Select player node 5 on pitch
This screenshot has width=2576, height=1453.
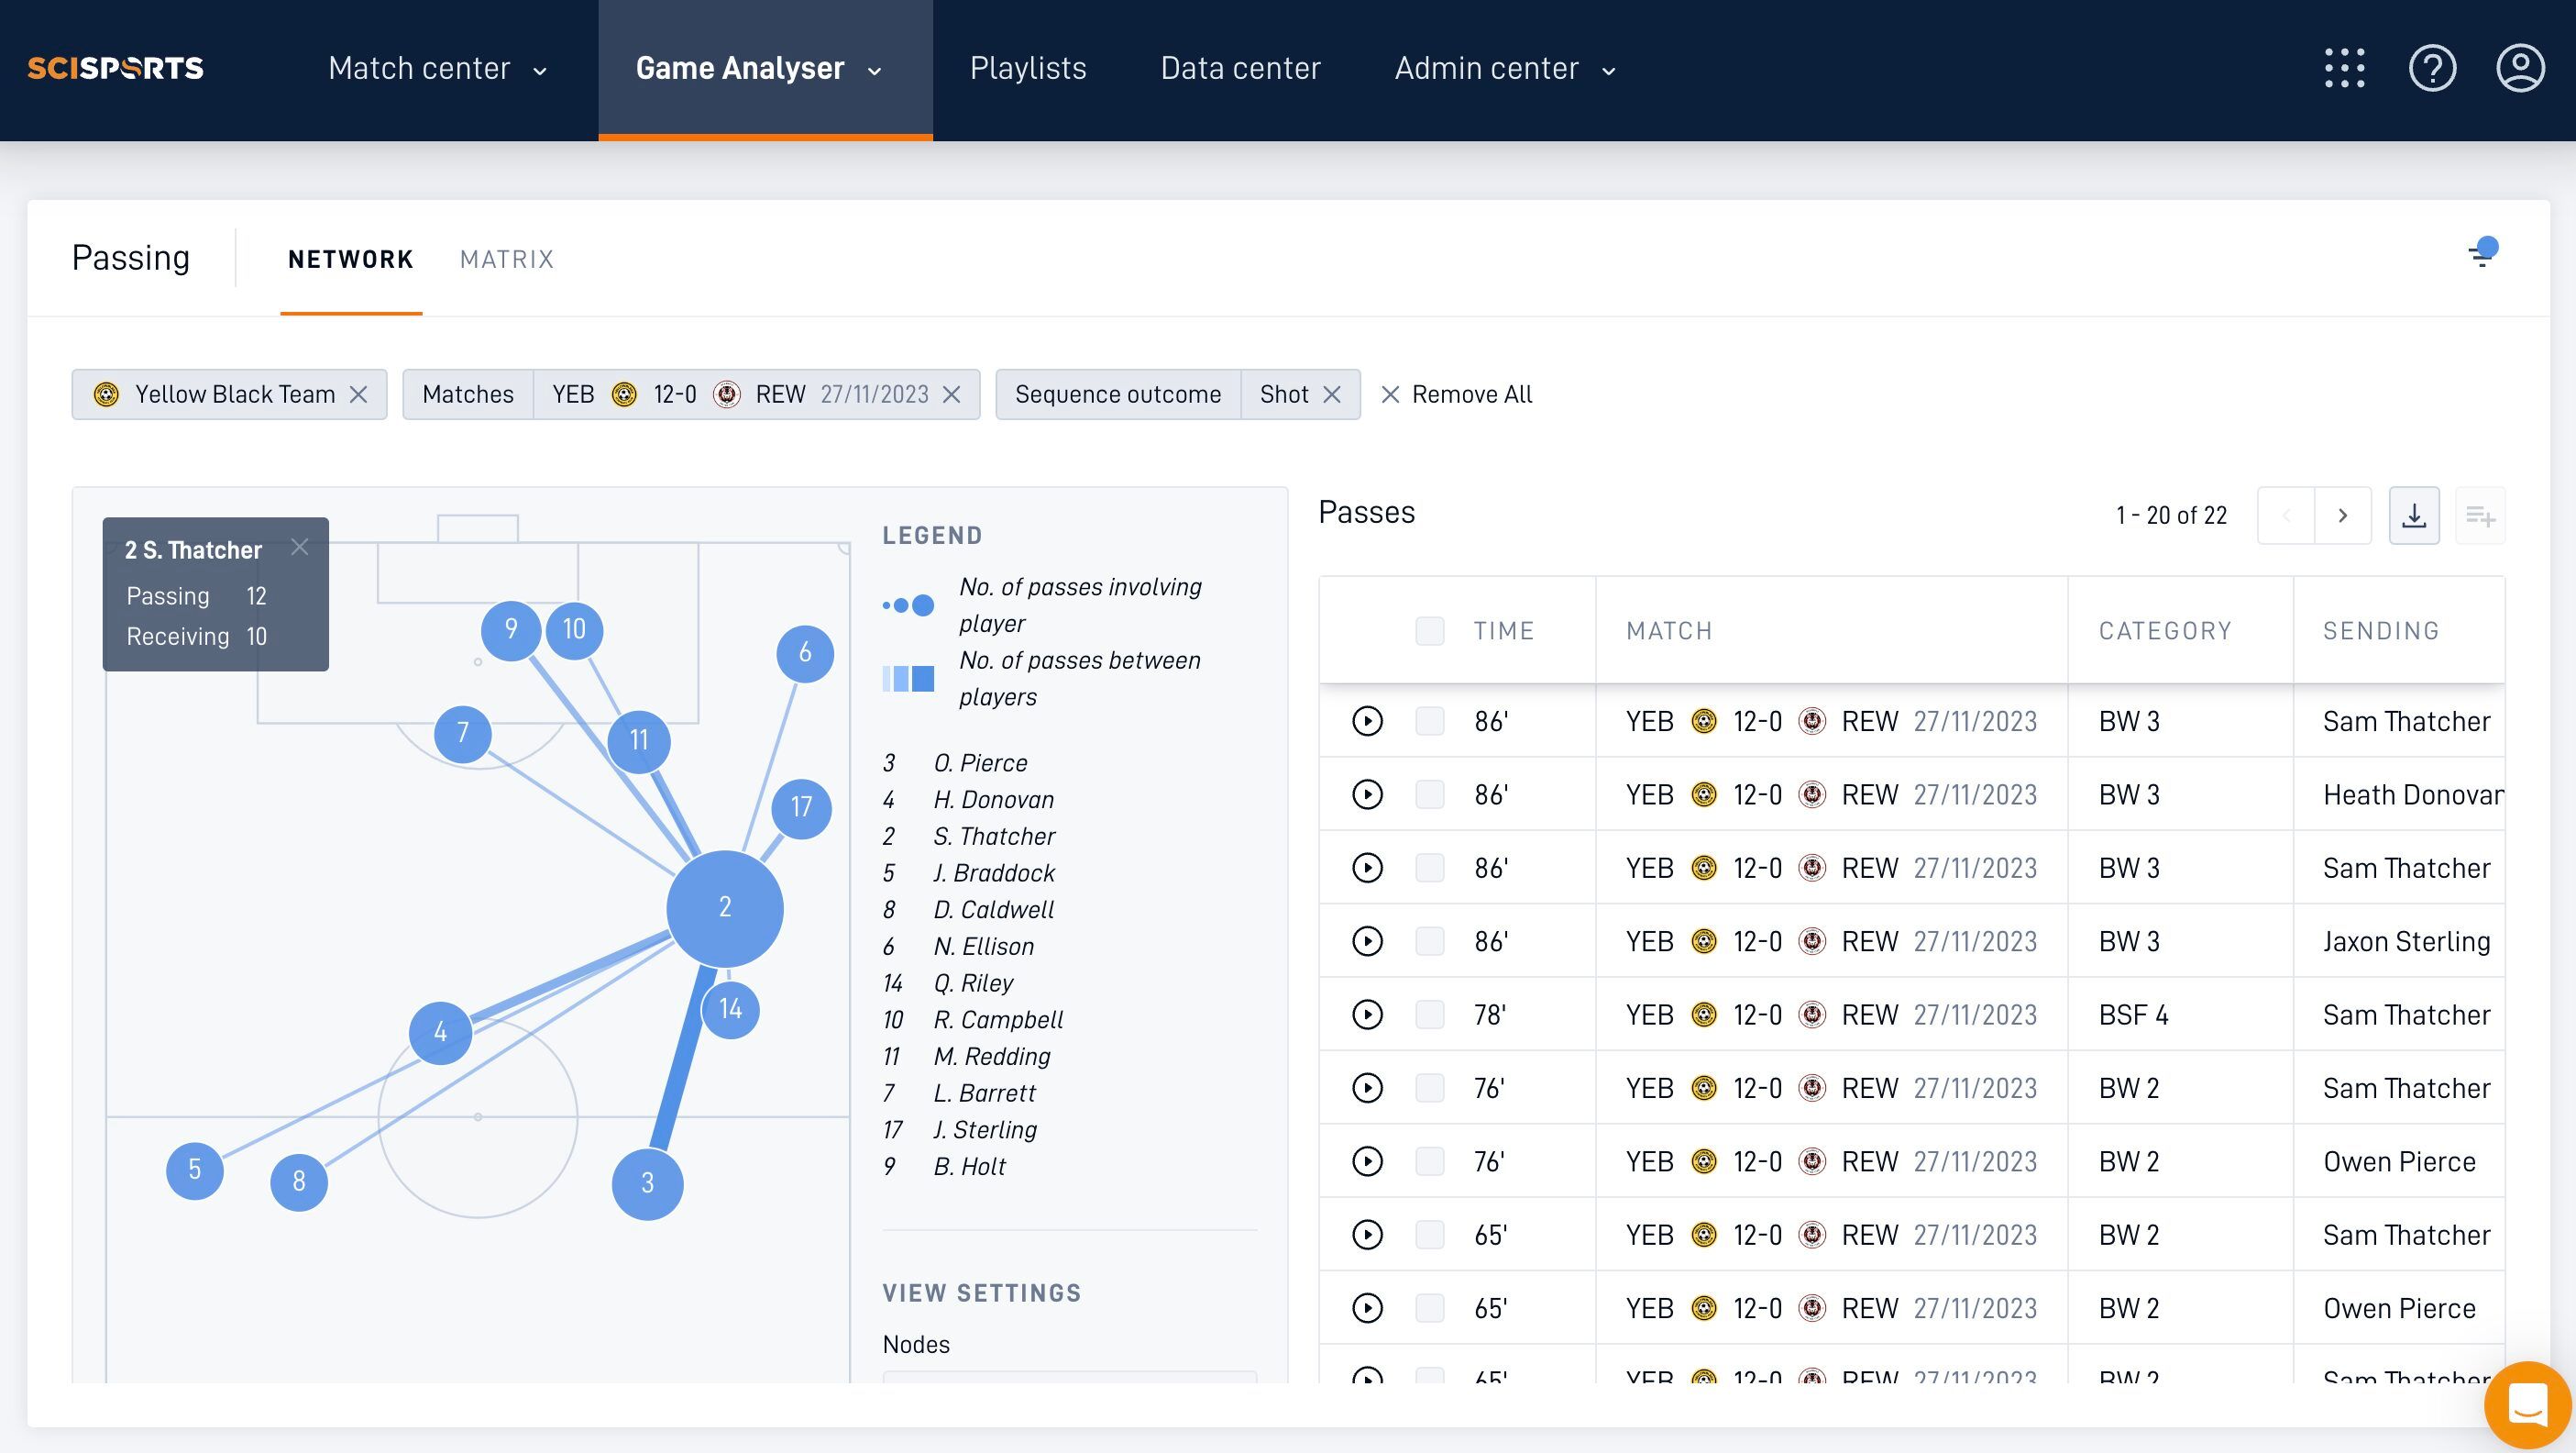[195, 1170]
